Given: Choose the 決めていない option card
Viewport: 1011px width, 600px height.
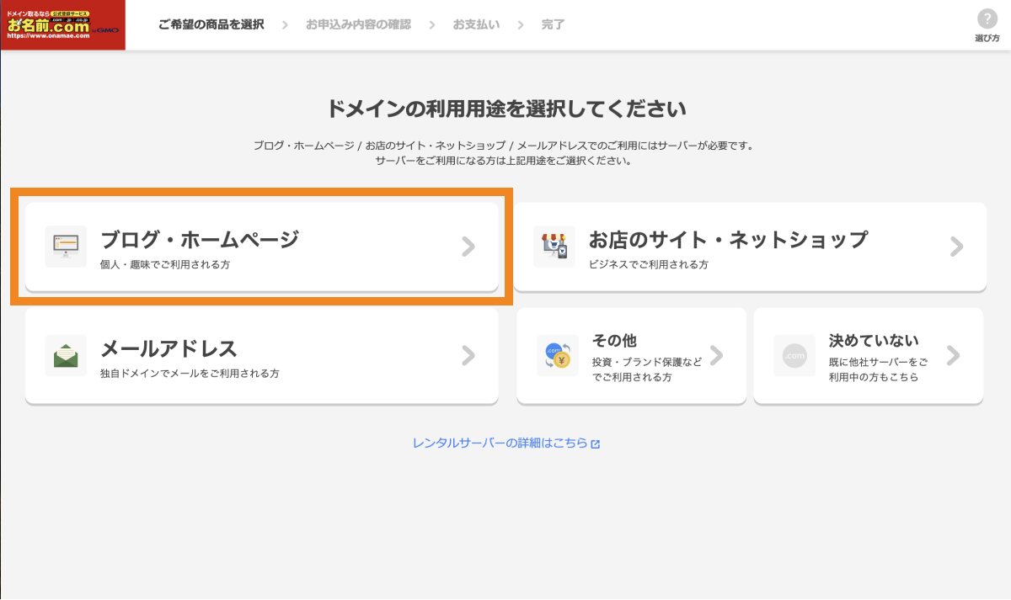Looking at the screenshot, I should coord(868,355).
